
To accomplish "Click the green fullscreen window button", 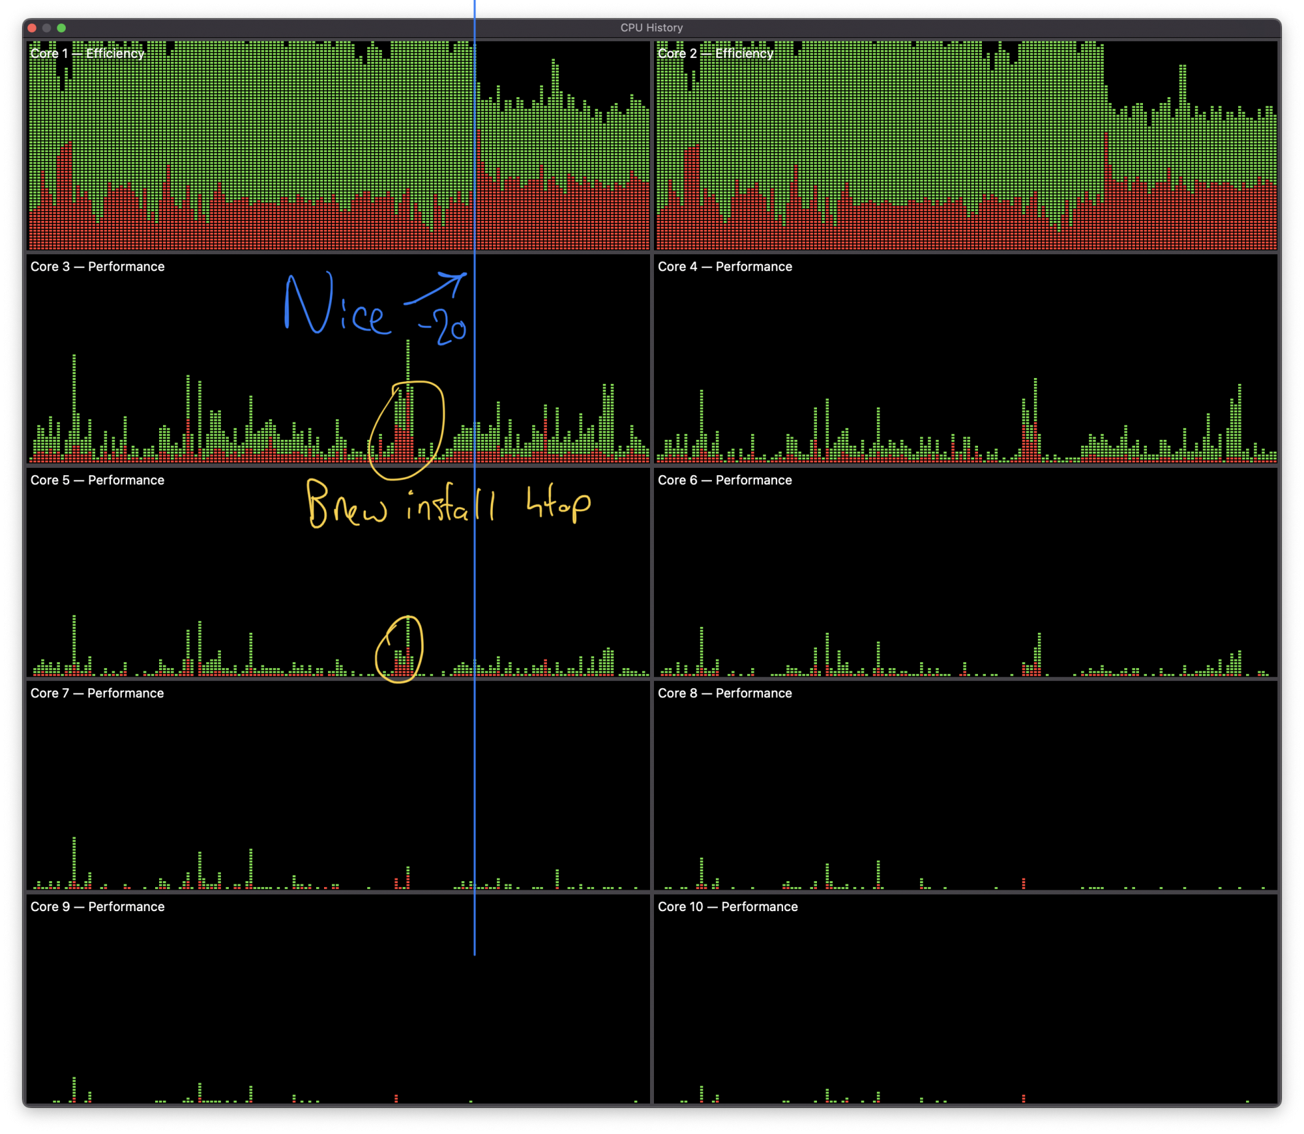I will pyautogui.click(x=61, y=28).
